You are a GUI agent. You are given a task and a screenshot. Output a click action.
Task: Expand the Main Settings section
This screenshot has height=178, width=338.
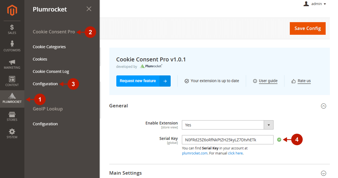pos(323,173)
